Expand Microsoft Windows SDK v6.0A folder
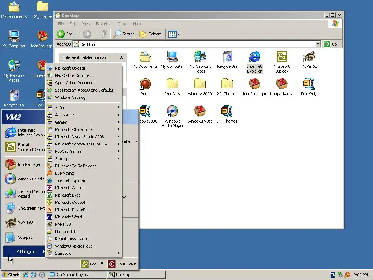Screen dimensions: 373x280 (84, 144)
